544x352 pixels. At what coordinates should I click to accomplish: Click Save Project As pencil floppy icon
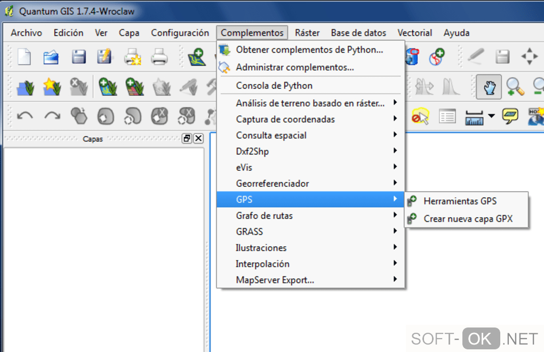105,56
